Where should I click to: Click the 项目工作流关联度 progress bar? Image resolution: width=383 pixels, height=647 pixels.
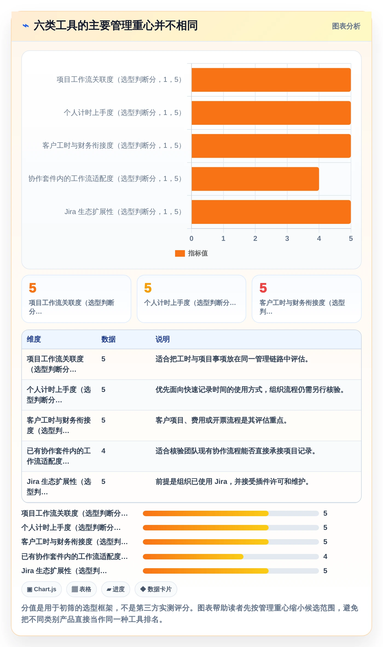[x=231, y=513]
